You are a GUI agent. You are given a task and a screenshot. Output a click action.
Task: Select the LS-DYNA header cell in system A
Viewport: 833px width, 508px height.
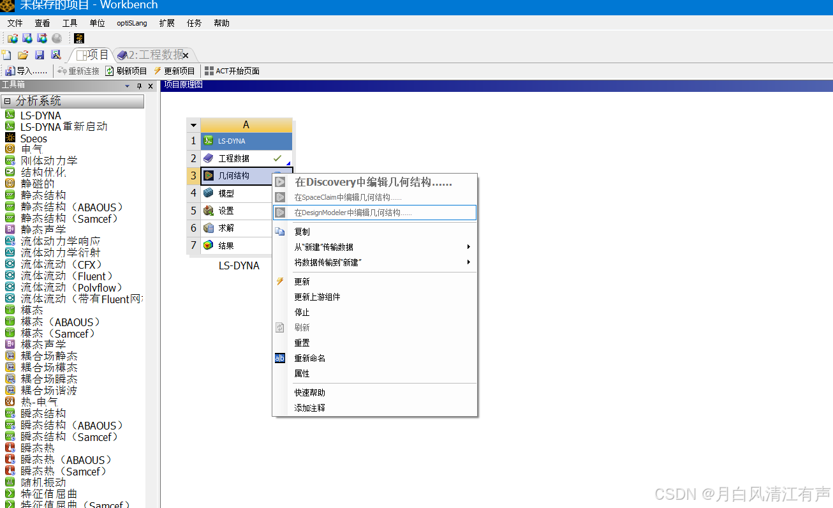point(246,141)
